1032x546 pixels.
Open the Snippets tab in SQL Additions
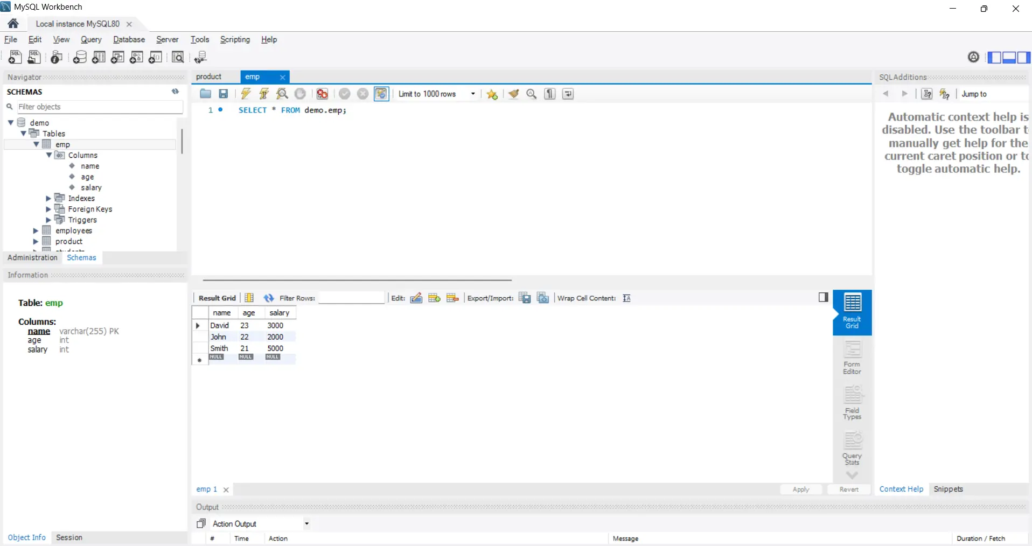tap(948, 489)
